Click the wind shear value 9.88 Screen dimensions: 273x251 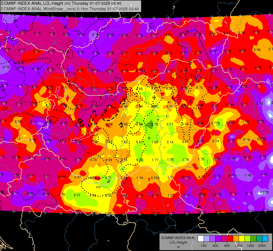click(x=109, y=124)
